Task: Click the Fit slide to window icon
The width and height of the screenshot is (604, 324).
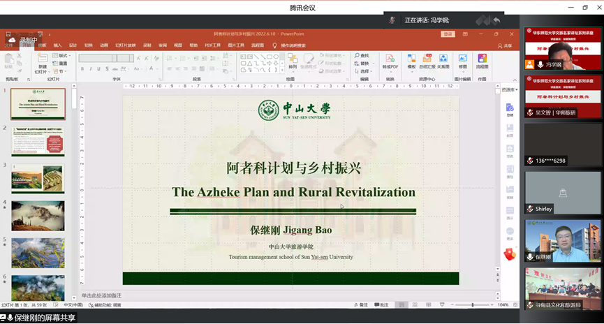Action: pos(515,304)
